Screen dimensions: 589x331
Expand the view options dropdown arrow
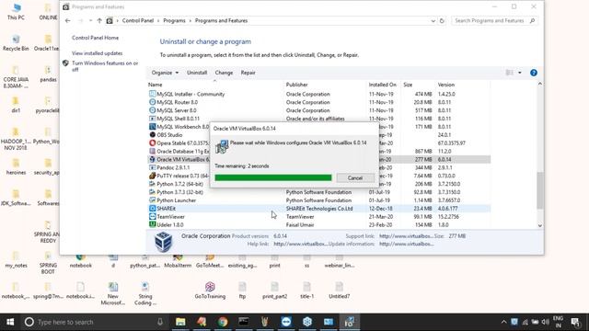[520, 73]
